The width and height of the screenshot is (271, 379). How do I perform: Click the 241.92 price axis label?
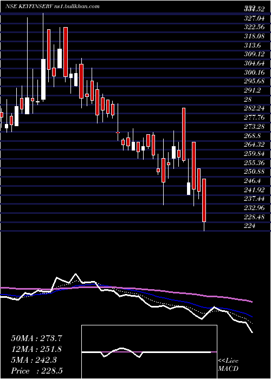tap(254, 190)
